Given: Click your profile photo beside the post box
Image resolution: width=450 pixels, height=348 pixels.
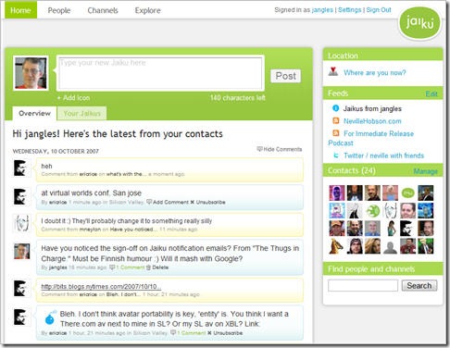Looking at the screenshot, I should pyautogui.click(x=31, y=73).
